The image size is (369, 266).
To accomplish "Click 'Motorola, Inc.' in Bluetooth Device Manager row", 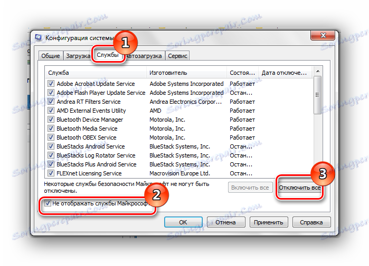I will click(167, 119).
